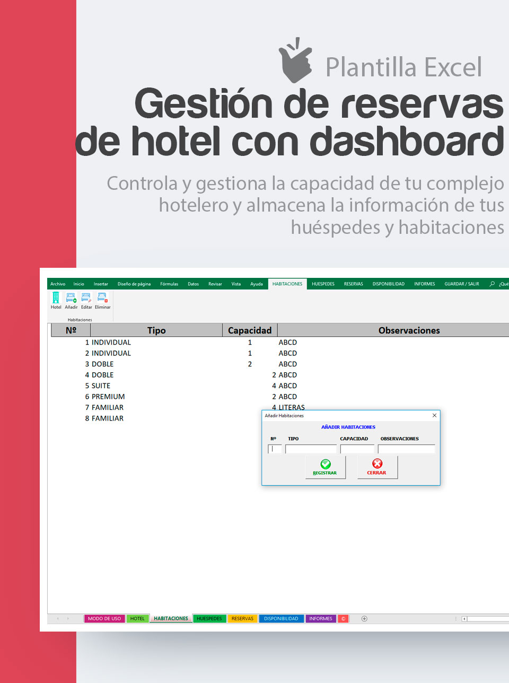Select the FAMILIAR cell in row 7
This screenshot has width=509, height=683.
[108, 408]
